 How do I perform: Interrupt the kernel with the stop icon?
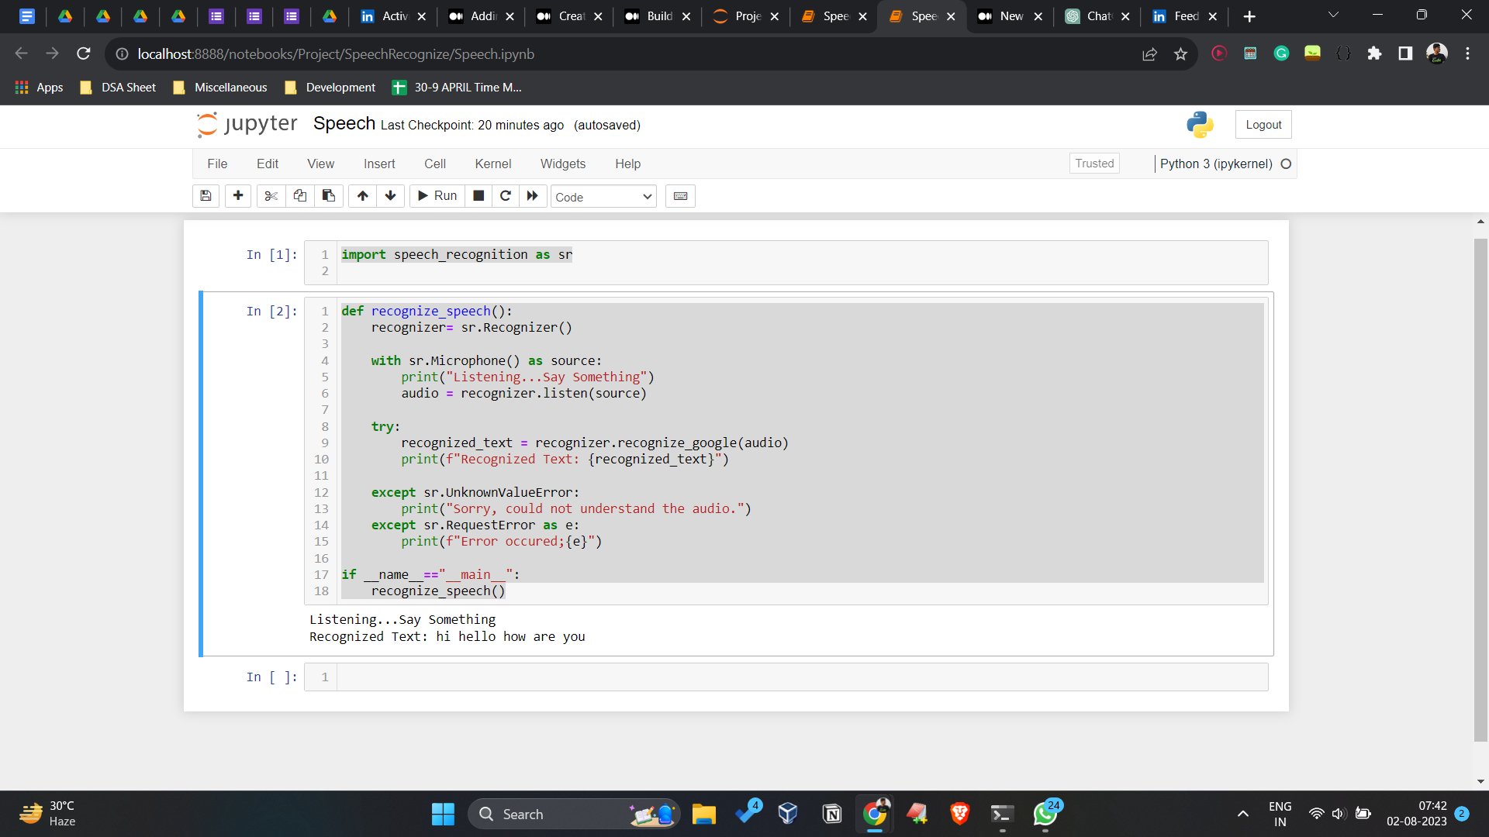click(478, 196)
